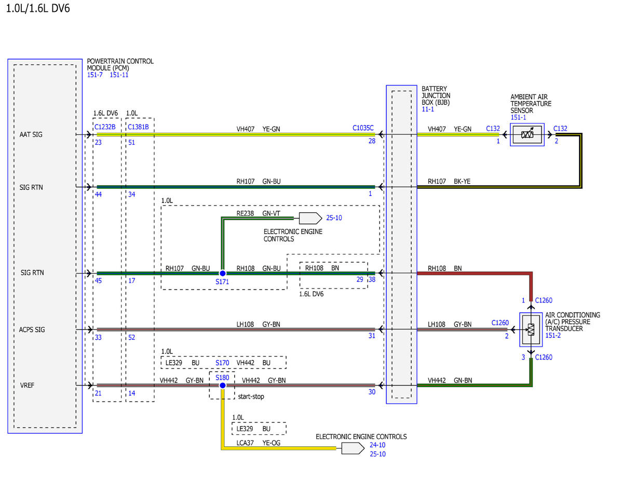Open sensor reference 151-1
The width and height of the screenshot is (623, 481).
[x=519, y=118]
